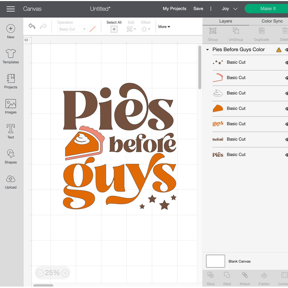
Task: Expand the More menu
Action: click(x=164, y=27)
